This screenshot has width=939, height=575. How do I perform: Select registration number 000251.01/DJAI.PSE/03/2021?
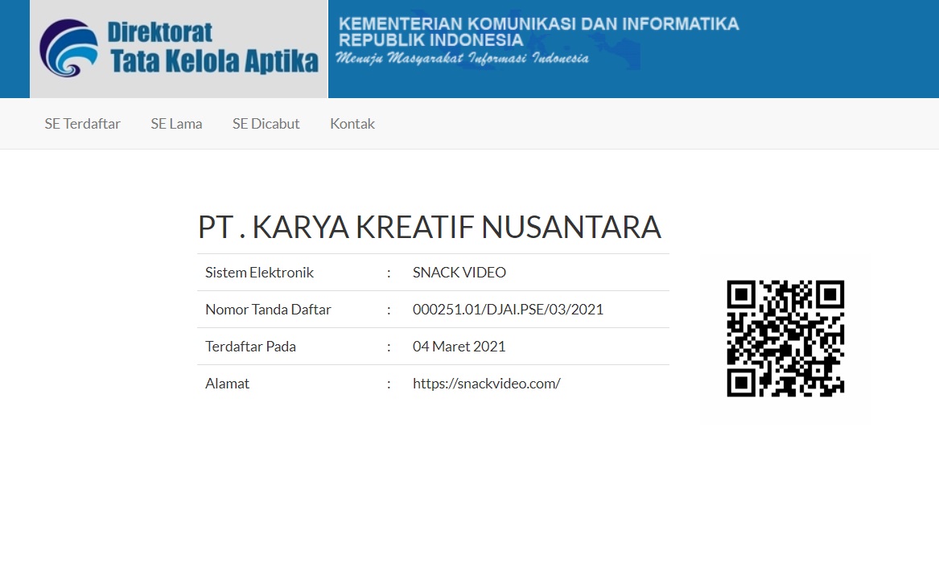pos(508,310)
